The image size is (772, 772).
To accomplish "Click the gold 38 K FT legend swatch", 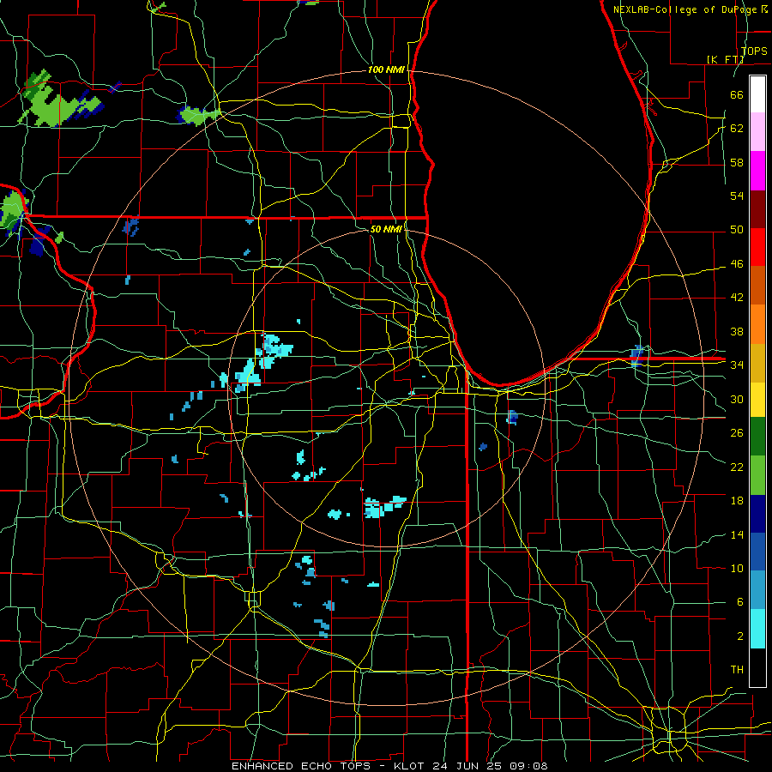I will point(757,363).
